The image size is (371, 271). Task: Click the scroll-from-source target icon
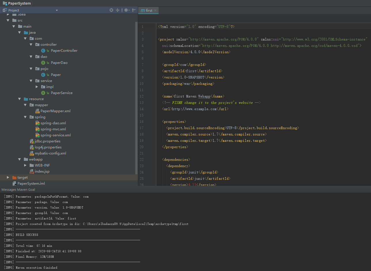click(x=111, y=10)
